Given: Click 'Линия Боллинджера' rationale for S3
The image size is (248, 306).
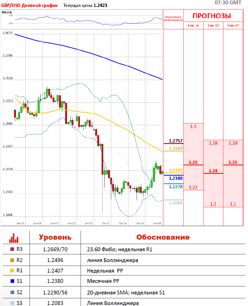Looking at the screenshot, I should (x=113, y=303).
